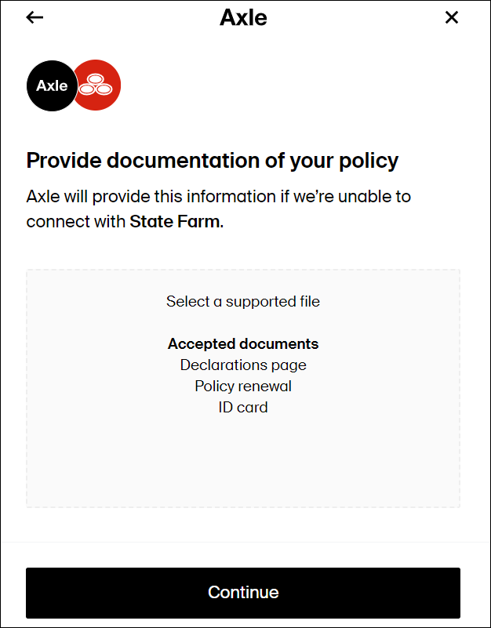
Task: Select the Policy renewal document option
Action: 243,386
